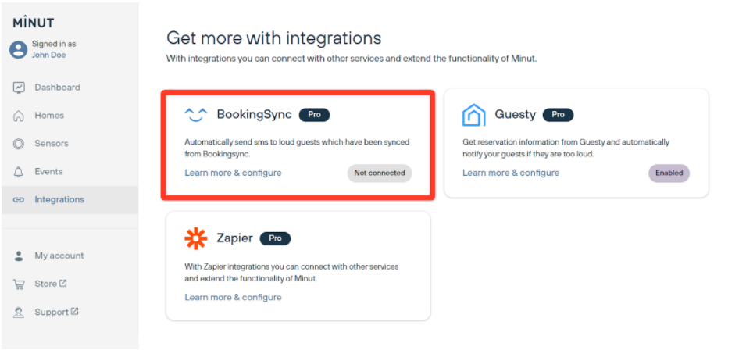746x354 pixels.
Task: Open Guesty's Learn more & configure link
Action: pyautogui.click(x=511, y=173)
